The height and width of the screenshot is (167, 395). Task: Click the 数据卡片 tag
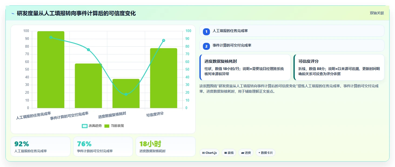(x=266, y=153)
